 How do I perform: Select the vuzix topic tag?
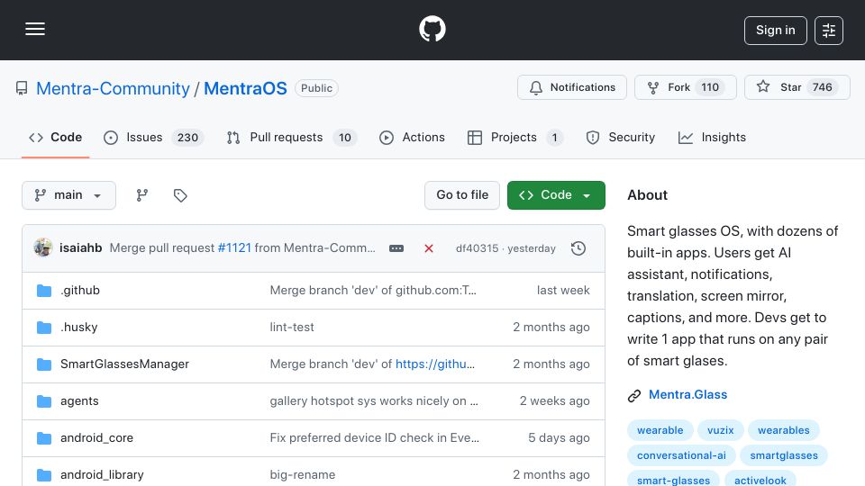721,430
